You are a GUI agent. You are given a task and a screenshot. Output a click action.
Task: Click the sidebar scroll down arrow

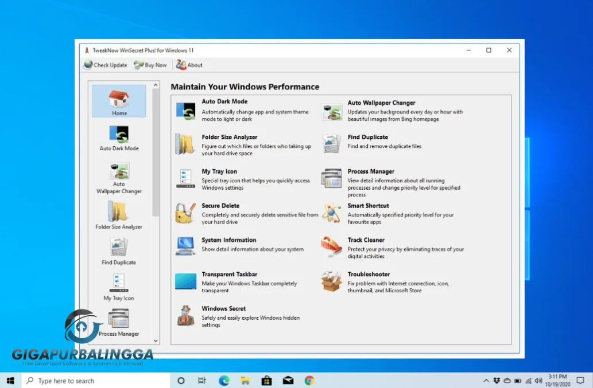coord(156,341)
